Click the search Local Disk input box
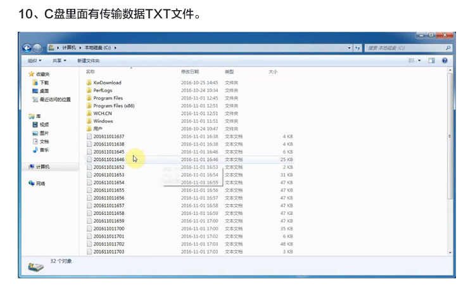 [x=405, y=48]
